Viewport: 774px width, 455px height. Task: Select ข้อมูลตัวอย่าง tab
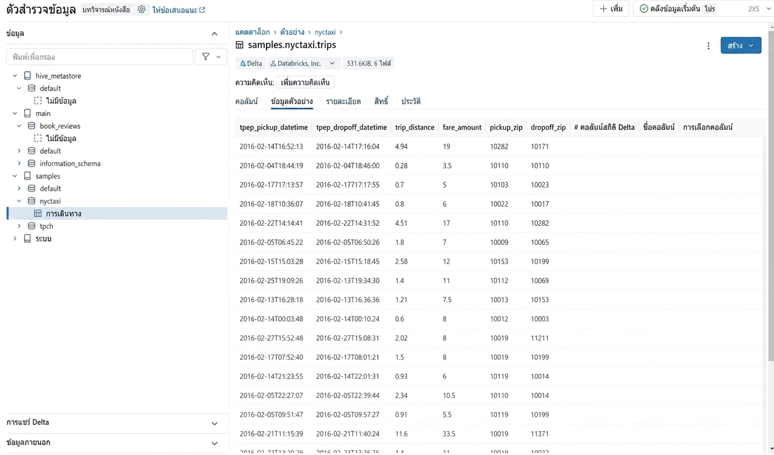(291, 102)
